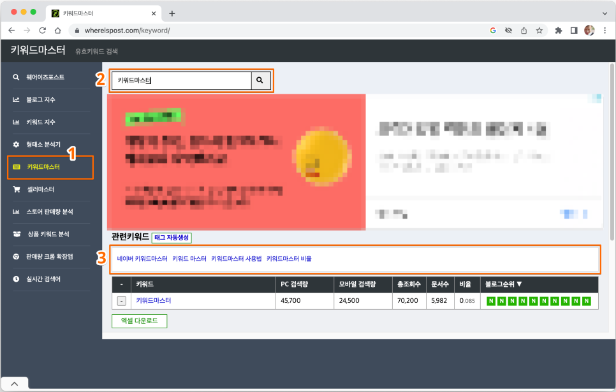Click the page vertical scrollbar
The height and width of the screenshot is (392, 616).
(612, 152)
